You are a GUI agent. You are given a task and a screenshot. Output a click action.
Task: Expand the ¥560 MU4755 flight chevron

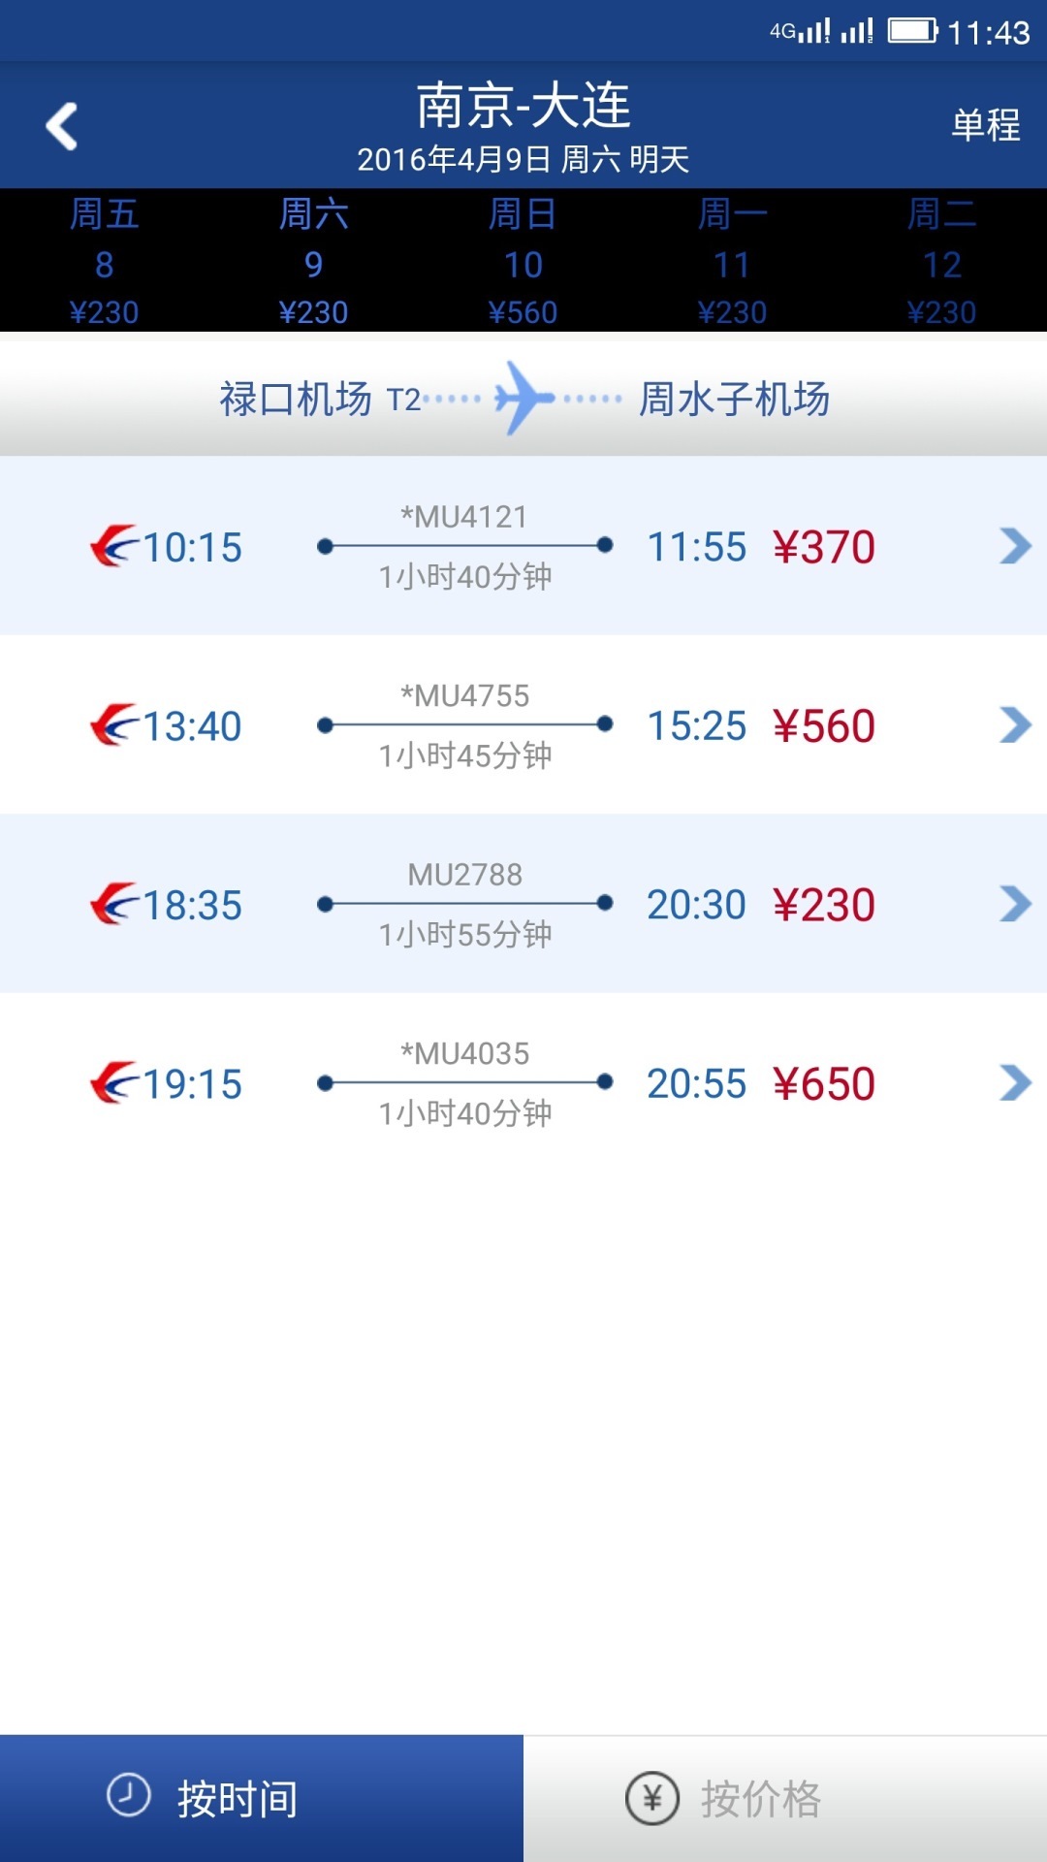coord(1015,724)
